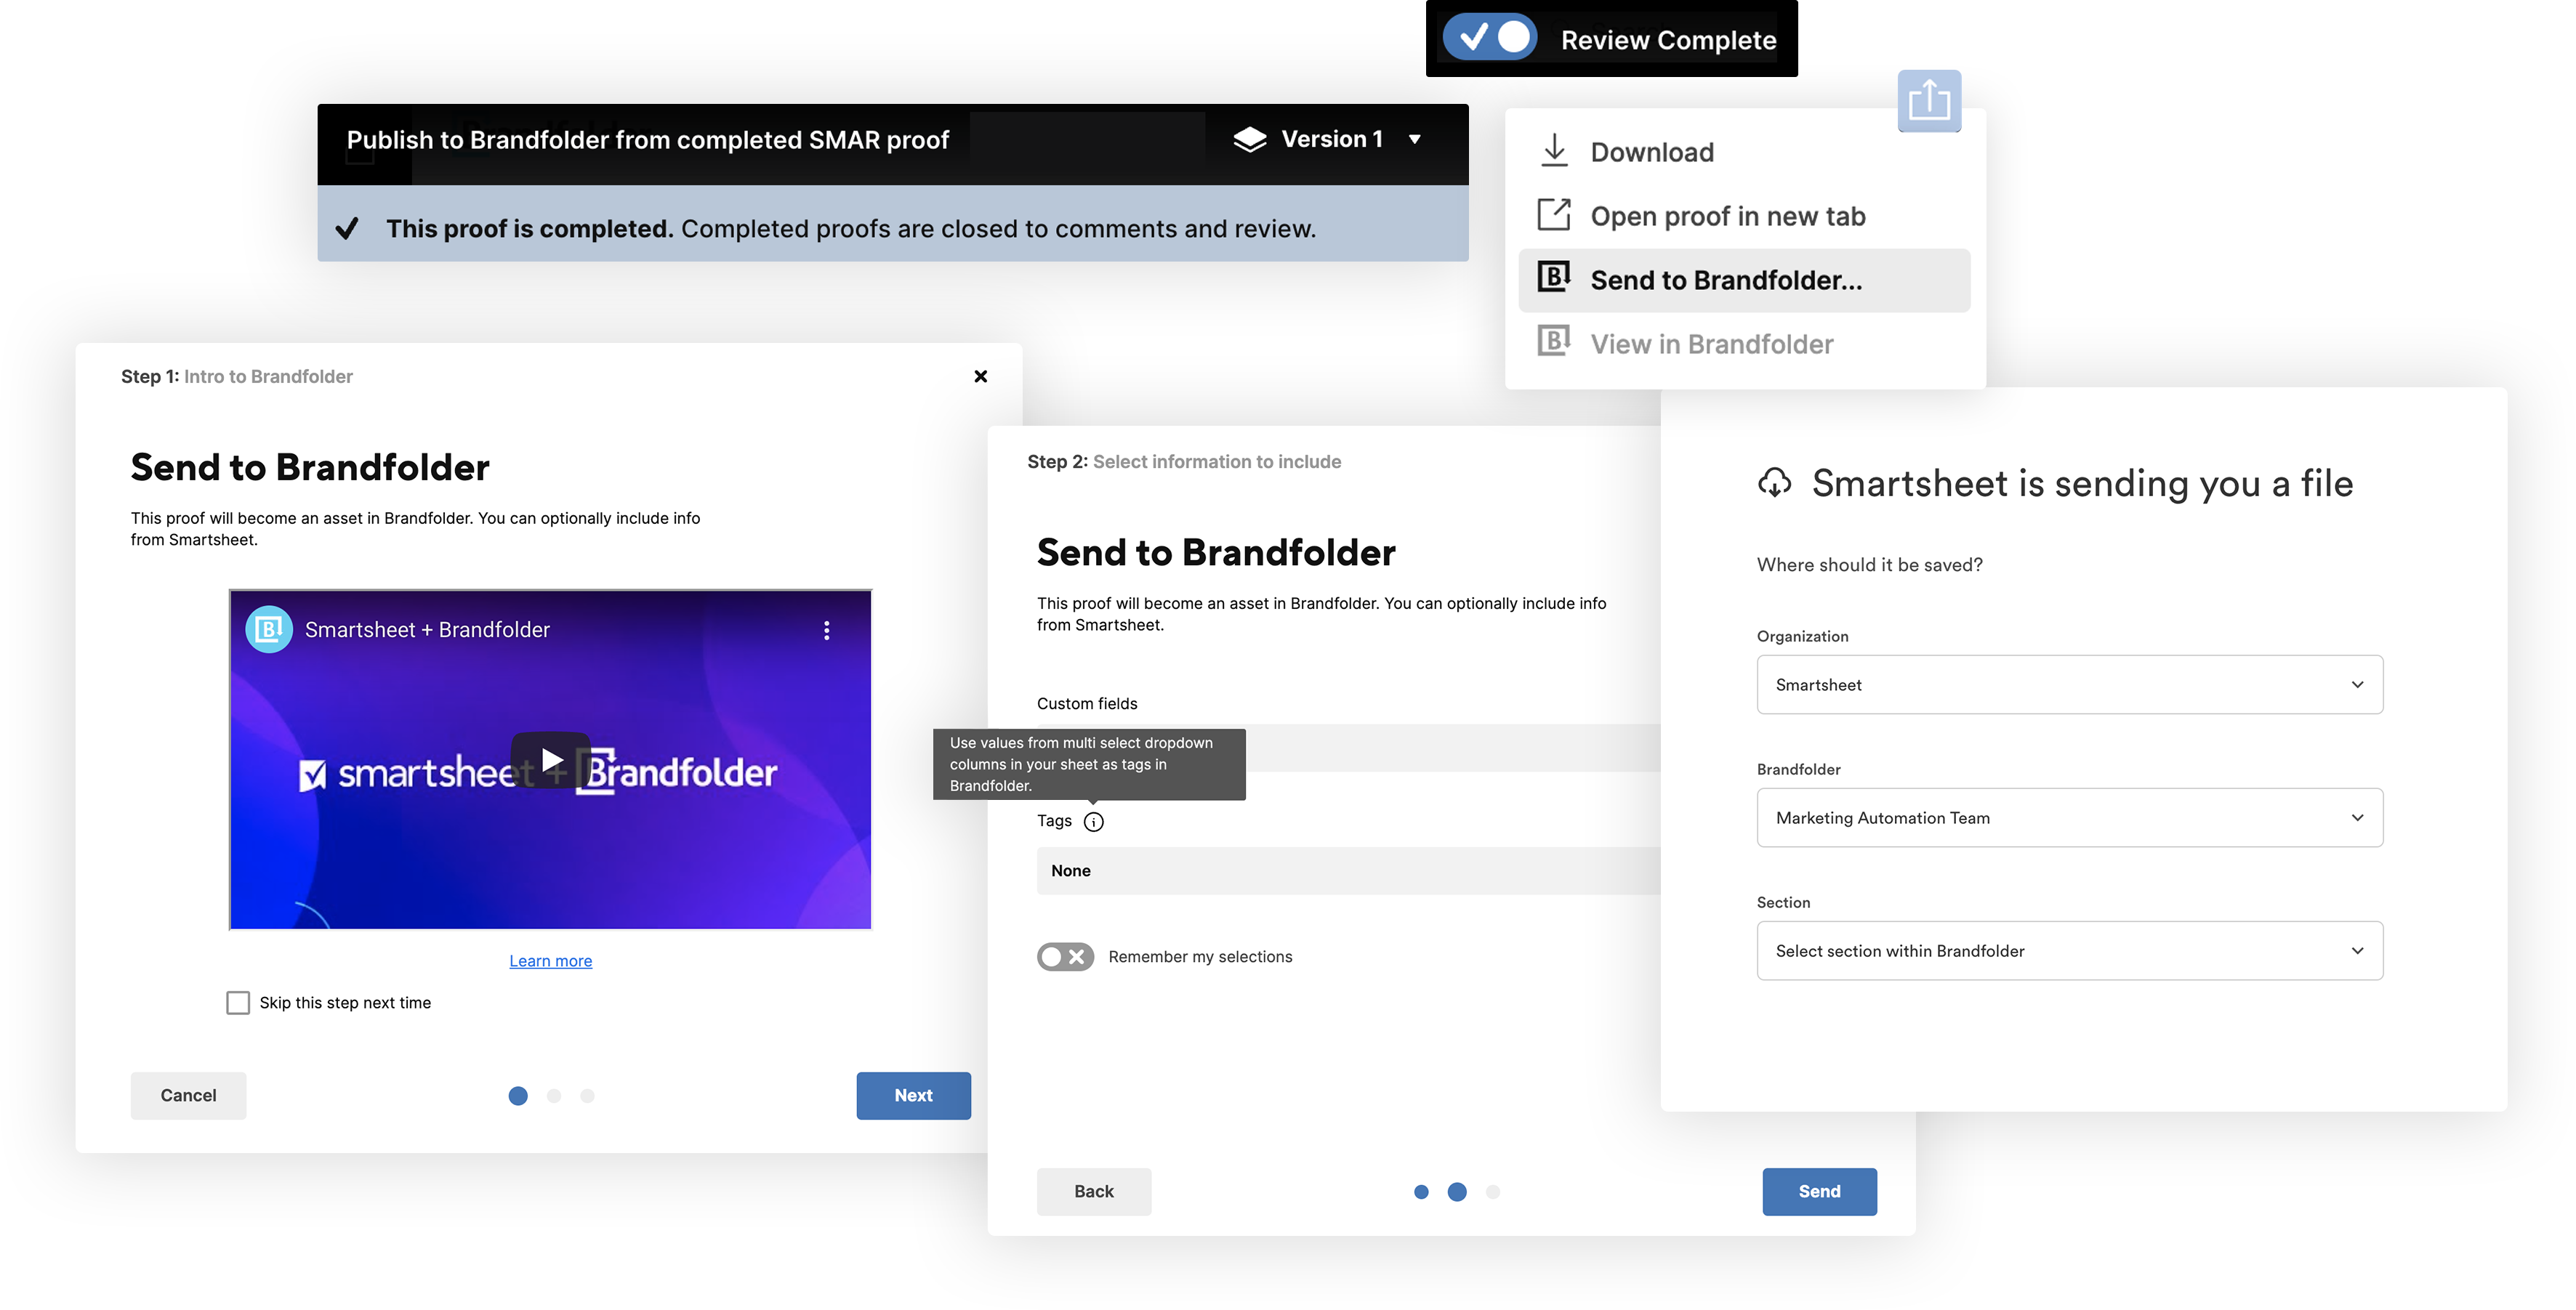
Task: Click the View in Brandfolder icon
Action: point(1552,342)
